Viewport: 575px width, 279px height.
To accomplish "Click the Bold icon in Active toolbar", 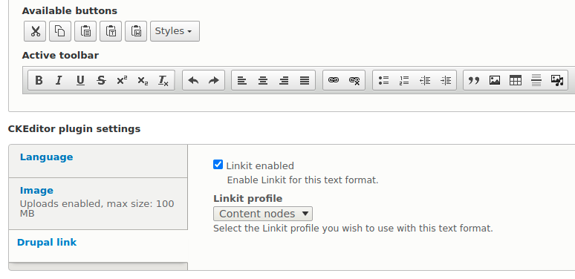I will [39, 80].
